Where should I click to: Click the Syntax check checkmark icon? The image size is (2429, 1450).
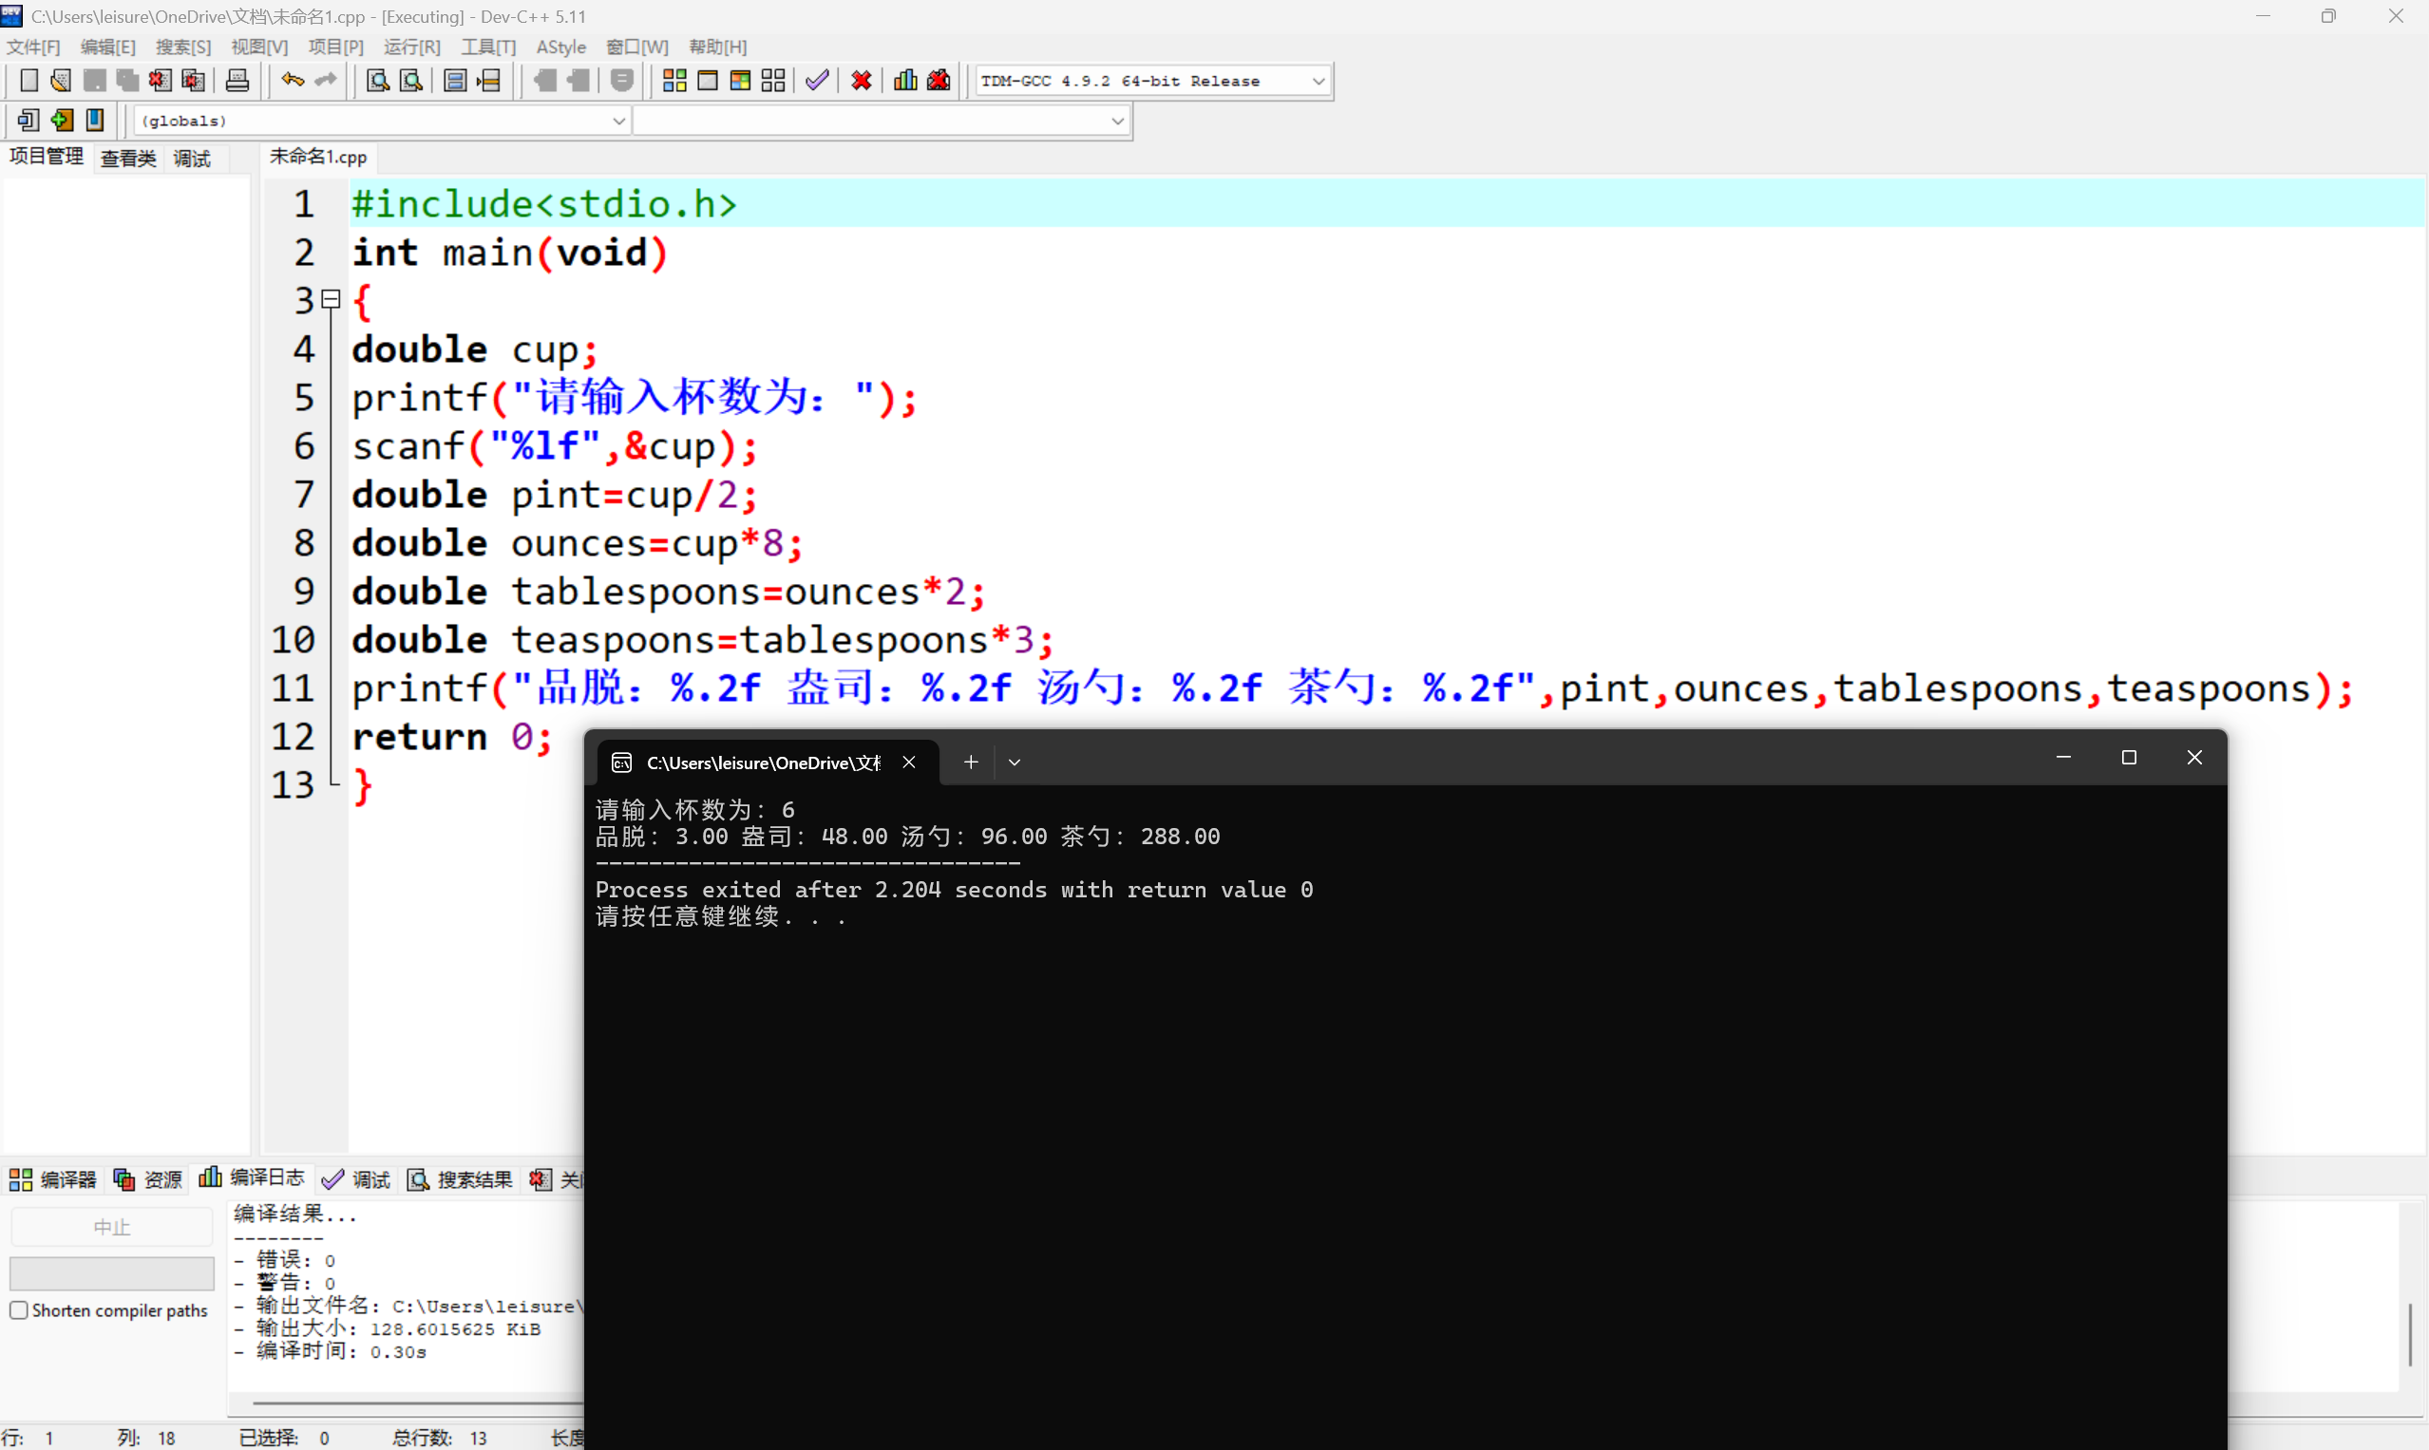click(817, 80)
